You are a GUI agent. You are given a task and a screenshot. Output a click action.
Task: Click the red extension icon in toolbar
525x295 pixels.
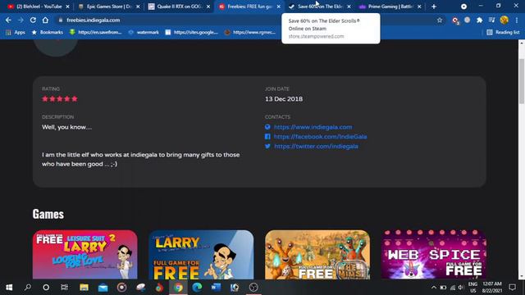coord(455,20)
